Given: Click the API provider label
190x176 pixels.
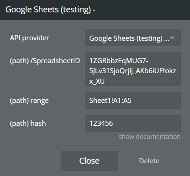Looking at the screenshot, I should pyautogui.click(x=30, y=38).
